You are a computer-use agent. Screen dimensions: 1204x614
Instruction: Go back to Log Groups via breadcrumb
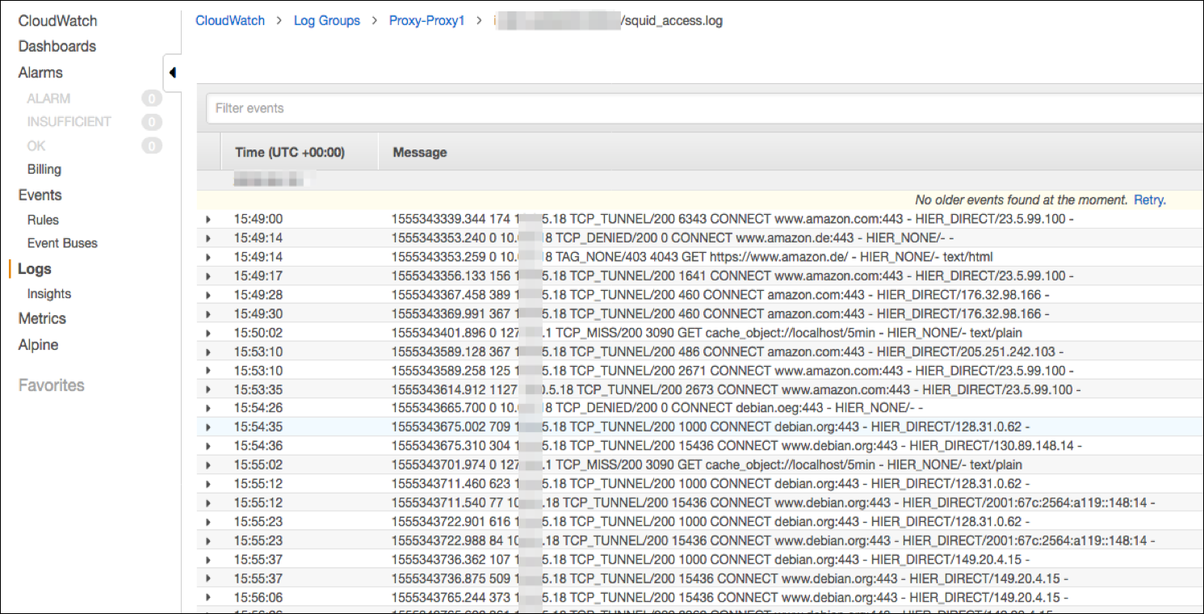327,20
